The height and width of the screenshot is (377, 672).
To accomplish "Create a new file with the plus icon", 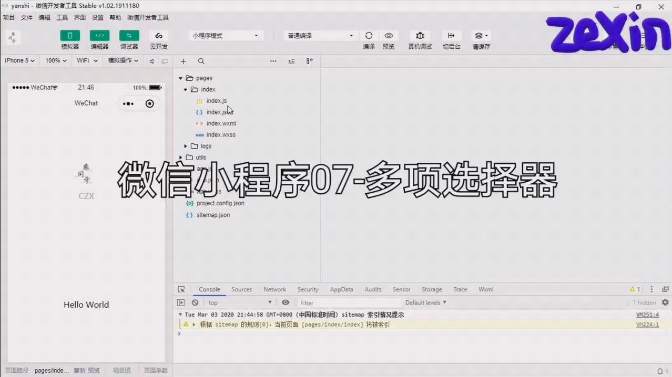I will click(x=183, y=61).
